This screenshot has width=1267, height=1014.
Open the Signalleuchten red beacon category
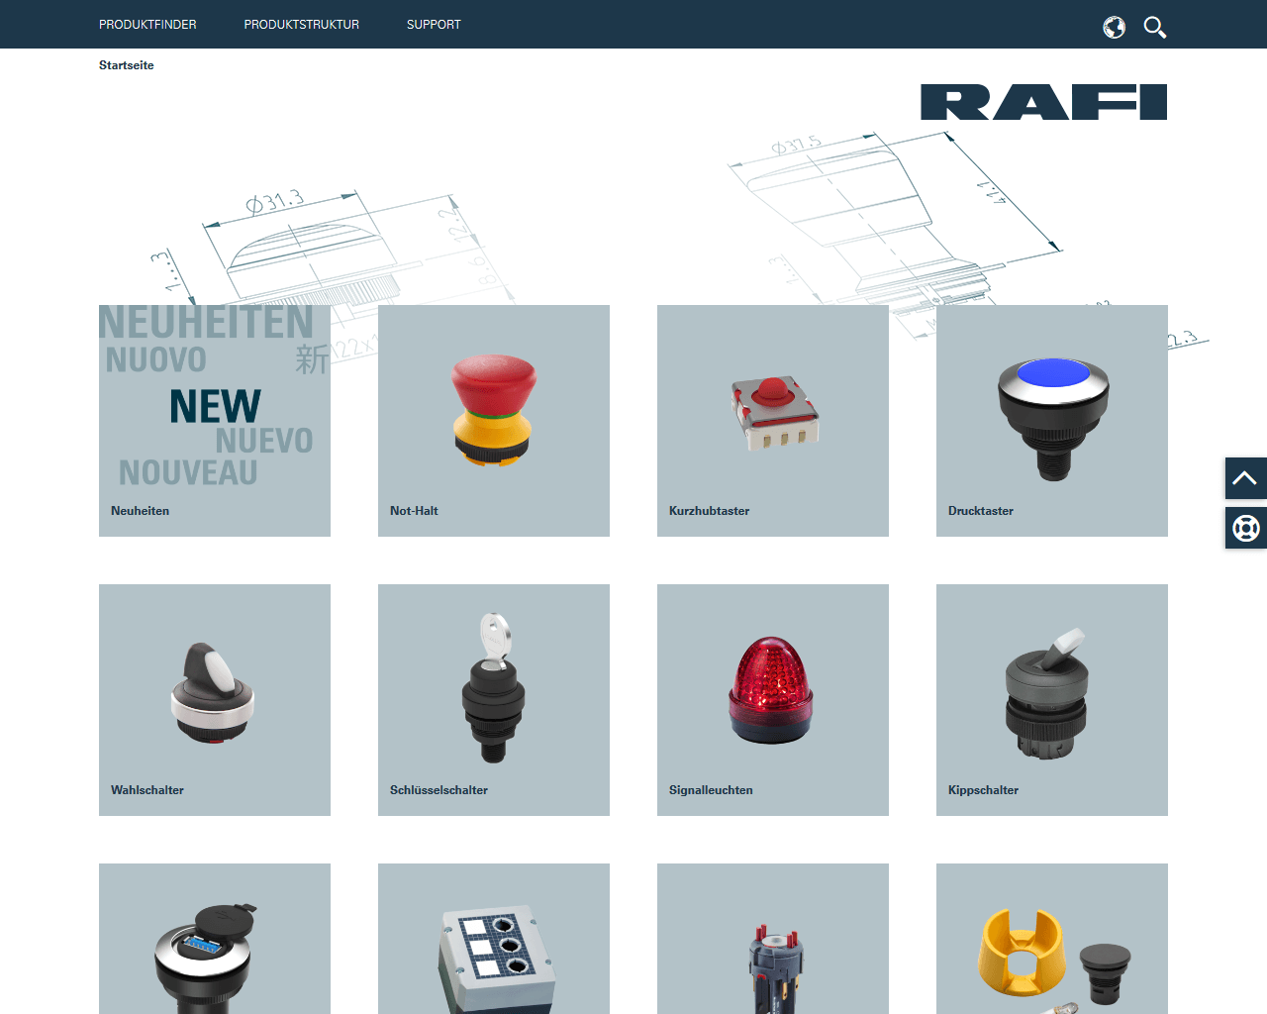(773, 699)
